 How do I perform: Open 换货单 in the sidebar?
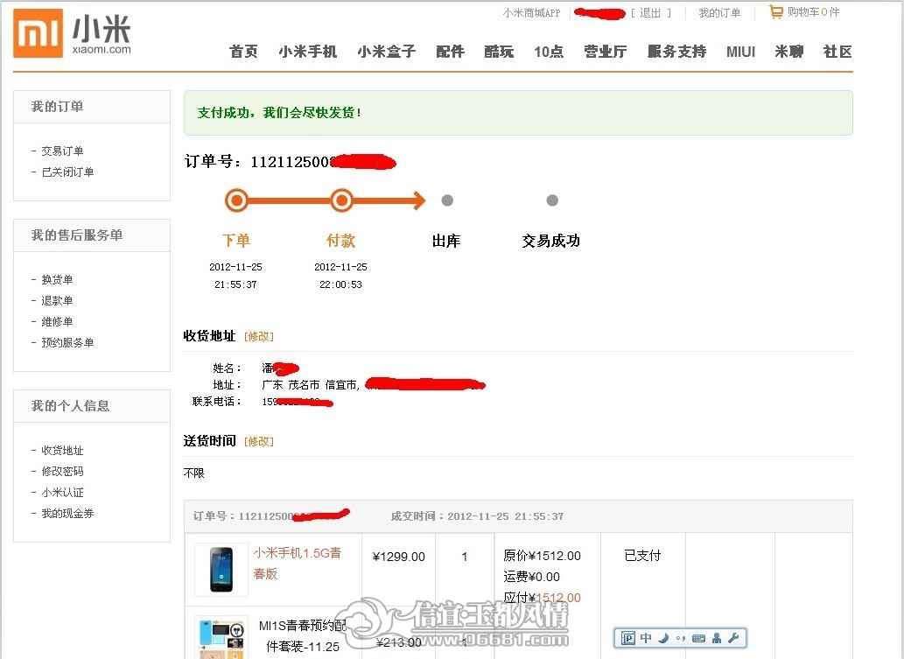[x=57, y=280]
